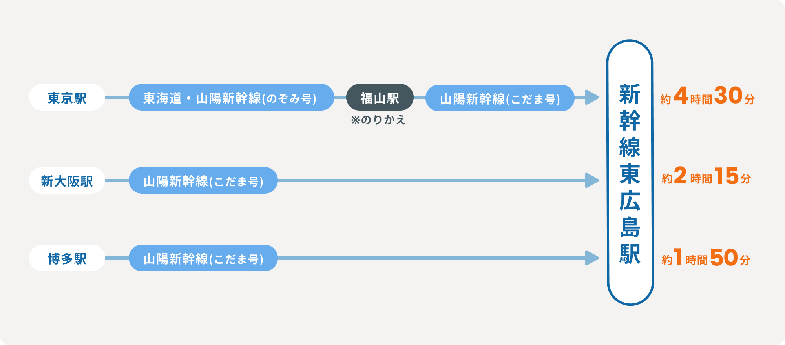Click 山陽新幹線(こだま号) pill next to 博多駅
The image size is (785, 345).
[x=203, y=258]
